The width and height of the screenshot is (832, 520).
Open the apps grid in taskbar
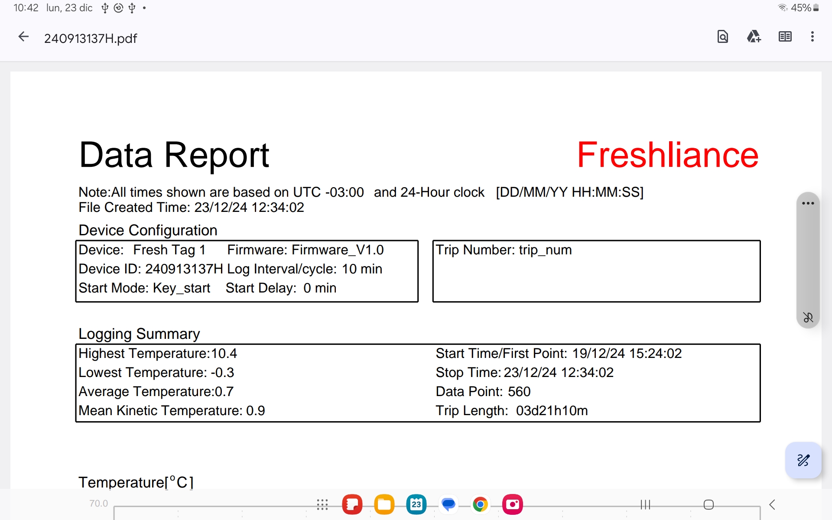(322, 504)
